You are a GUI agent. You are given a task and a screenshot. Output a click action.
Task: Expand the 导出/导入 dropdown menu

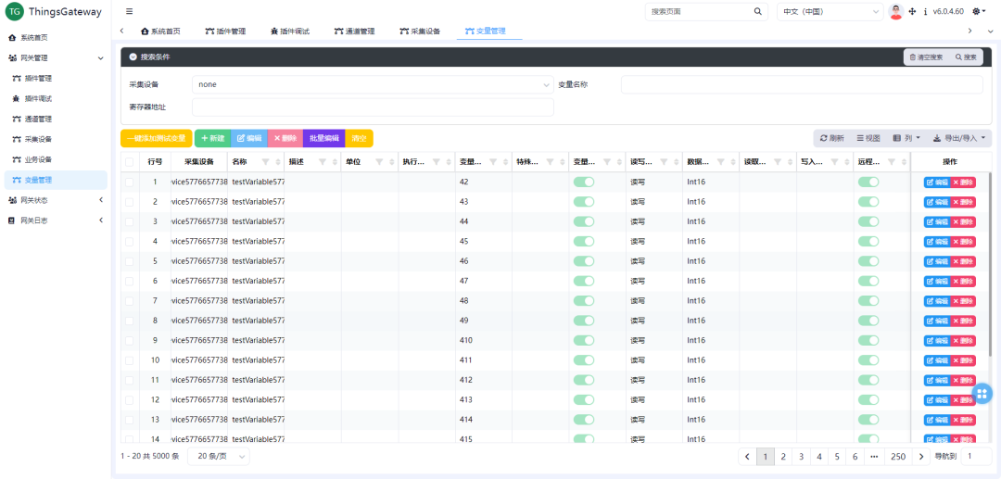(x=960, y=138)
